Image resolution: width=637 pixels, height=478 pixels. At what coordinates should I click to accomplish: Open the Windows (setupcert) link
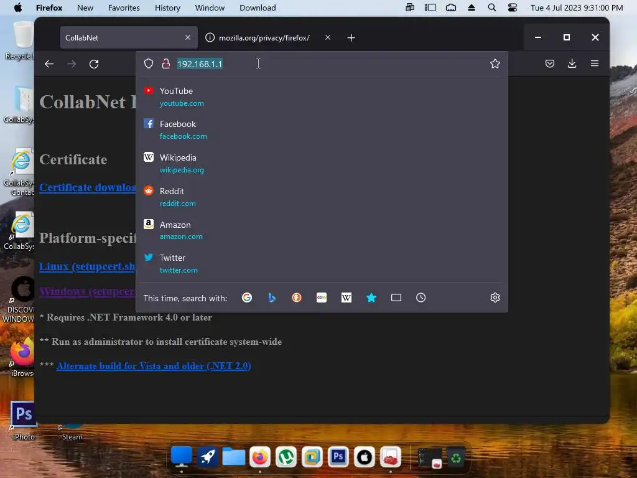[x=87, y=291]
